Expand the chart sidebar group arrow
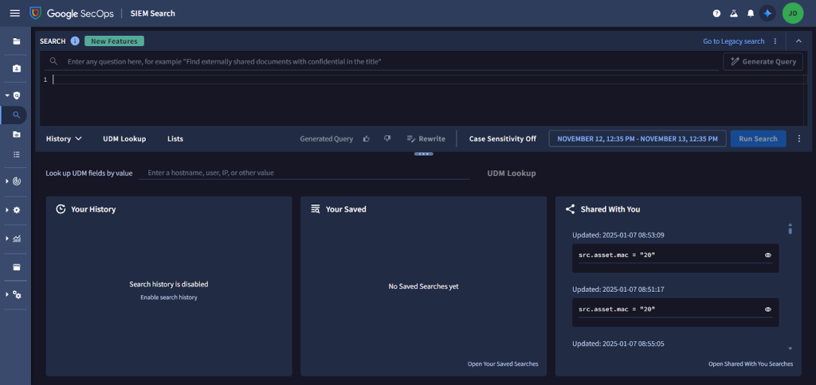 click(7, 239)
